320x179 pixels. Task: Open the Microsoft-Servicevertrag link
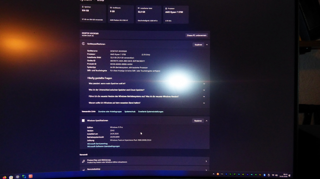[97, 144]
